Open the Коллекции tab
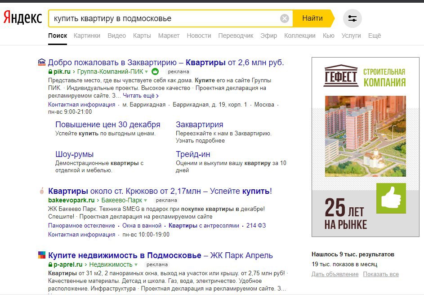 click(x=299, y=36)
